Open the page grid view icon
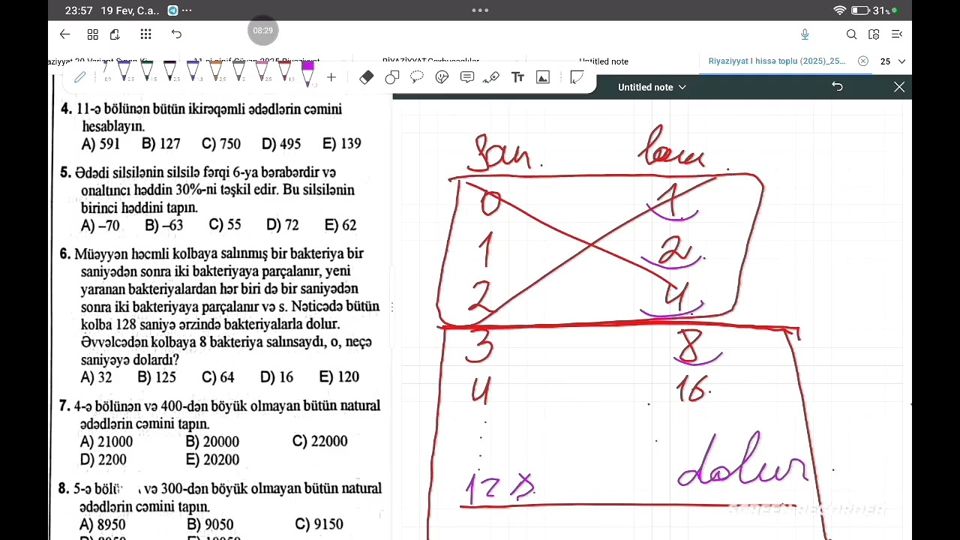The height and width of the screenshot is (540, 960). click(93, 34)
